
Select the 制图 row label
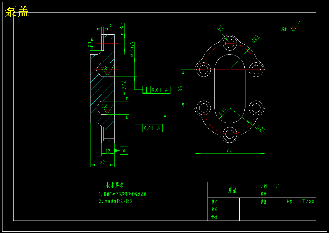click(x=214, y=202)
